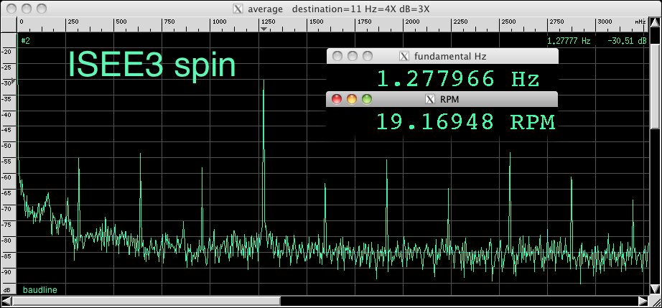Select the dB level marker on the left ruler

(x=14, y=80)
